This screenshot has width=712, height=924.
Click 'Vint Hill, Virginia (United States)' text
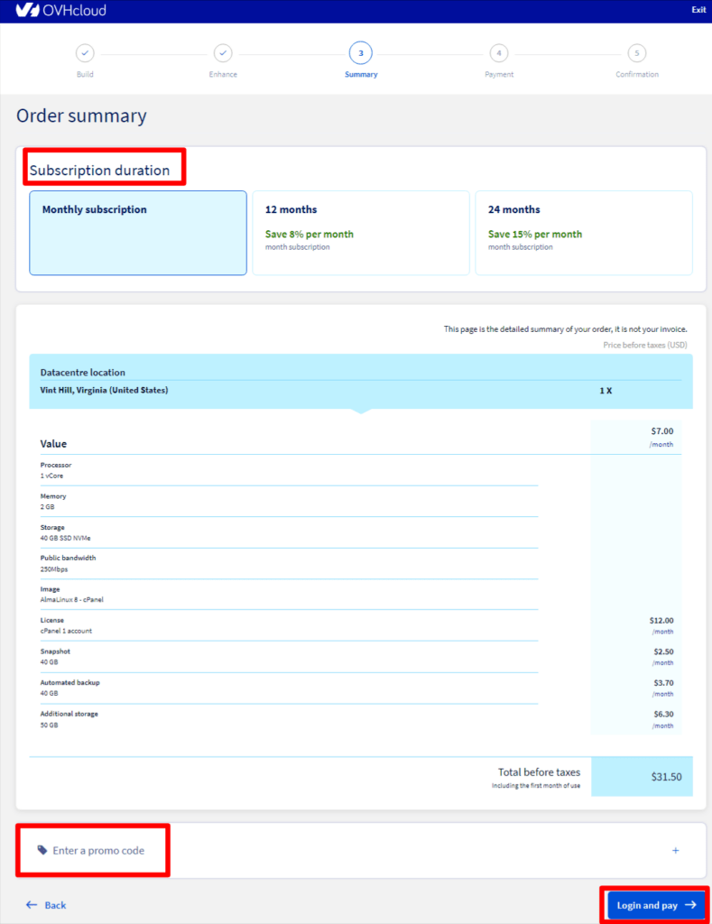tap(104, 390)
